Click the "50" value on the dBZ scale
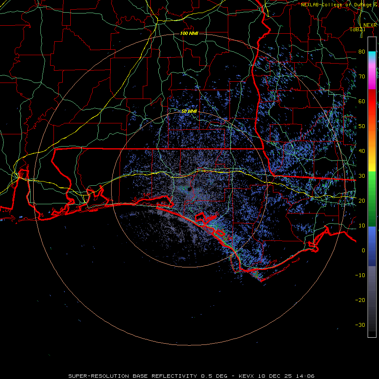The height and width of the screenshot is (379, 379). (362, 126)
